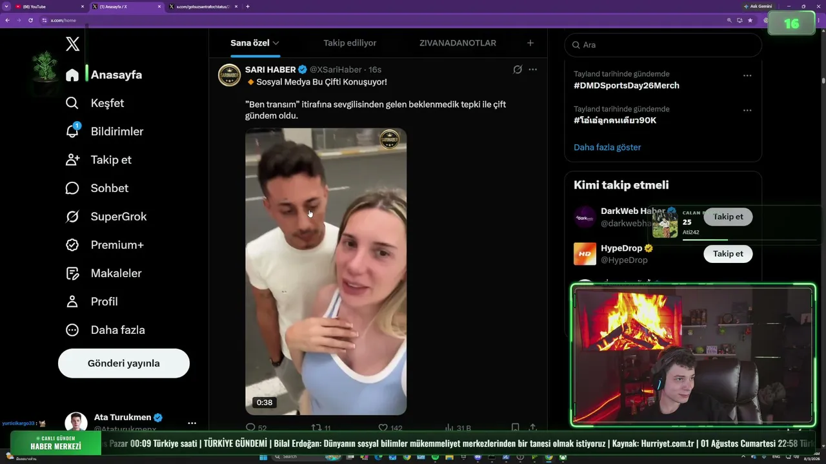Screen dimensions: 826x464
Task: Bookmark this page with the star icon
Action: click(750, 20)
